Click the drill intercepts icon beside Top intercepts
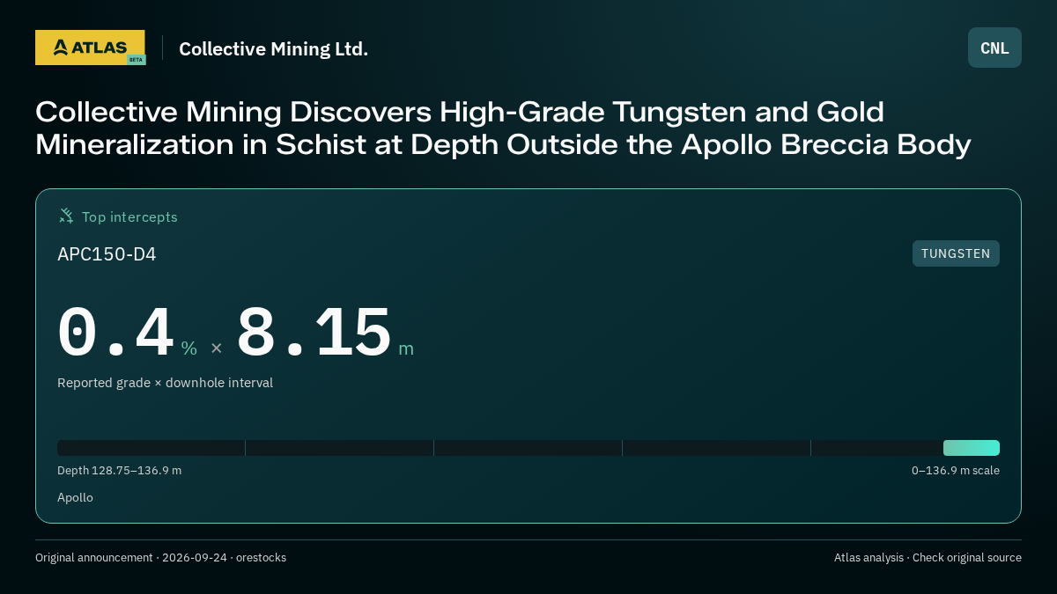This screenshot has width=1057, height=594. point(66,216)
